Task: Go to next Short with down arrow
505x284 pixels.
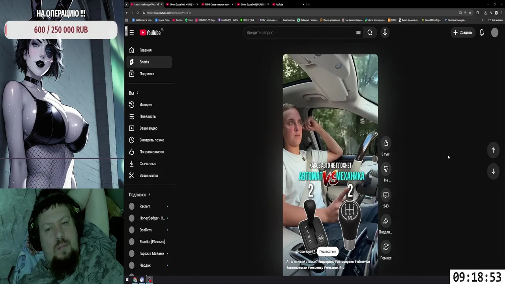Action: 493,172
